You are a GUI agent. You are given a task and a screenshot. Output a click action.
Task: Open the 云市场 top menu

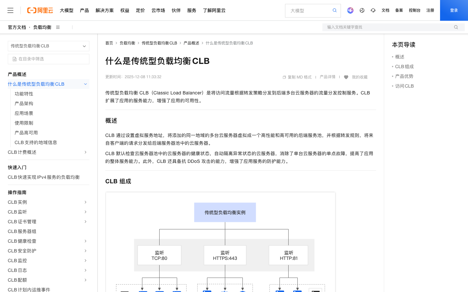pos(158,10)
